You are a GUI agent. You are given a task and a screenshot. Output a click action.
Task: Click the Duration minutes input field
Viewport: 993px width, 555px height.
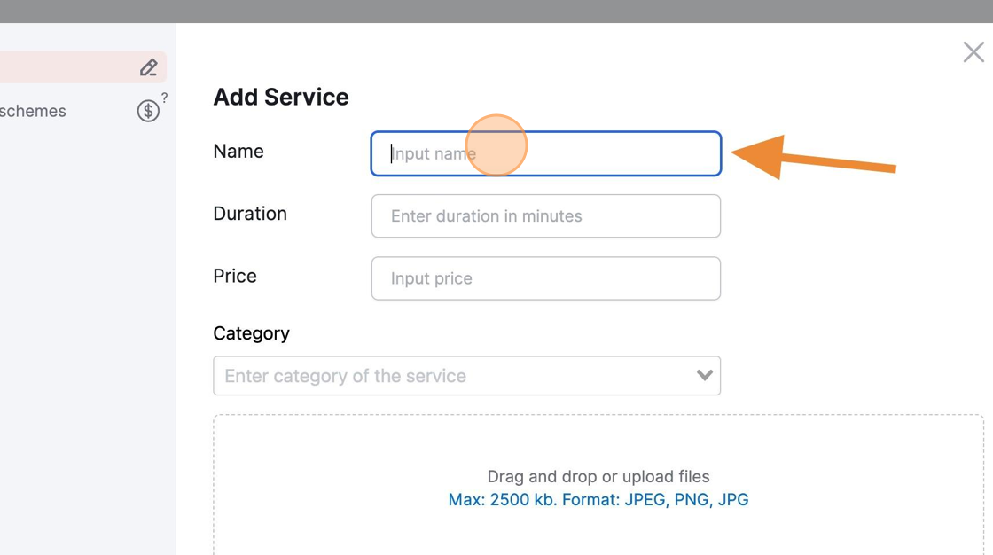coord(546,216)
